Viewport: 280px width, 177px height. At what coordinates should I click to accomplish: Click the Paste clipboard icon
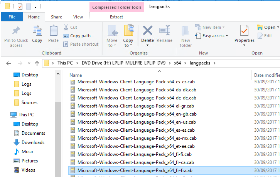click(53, 31)
